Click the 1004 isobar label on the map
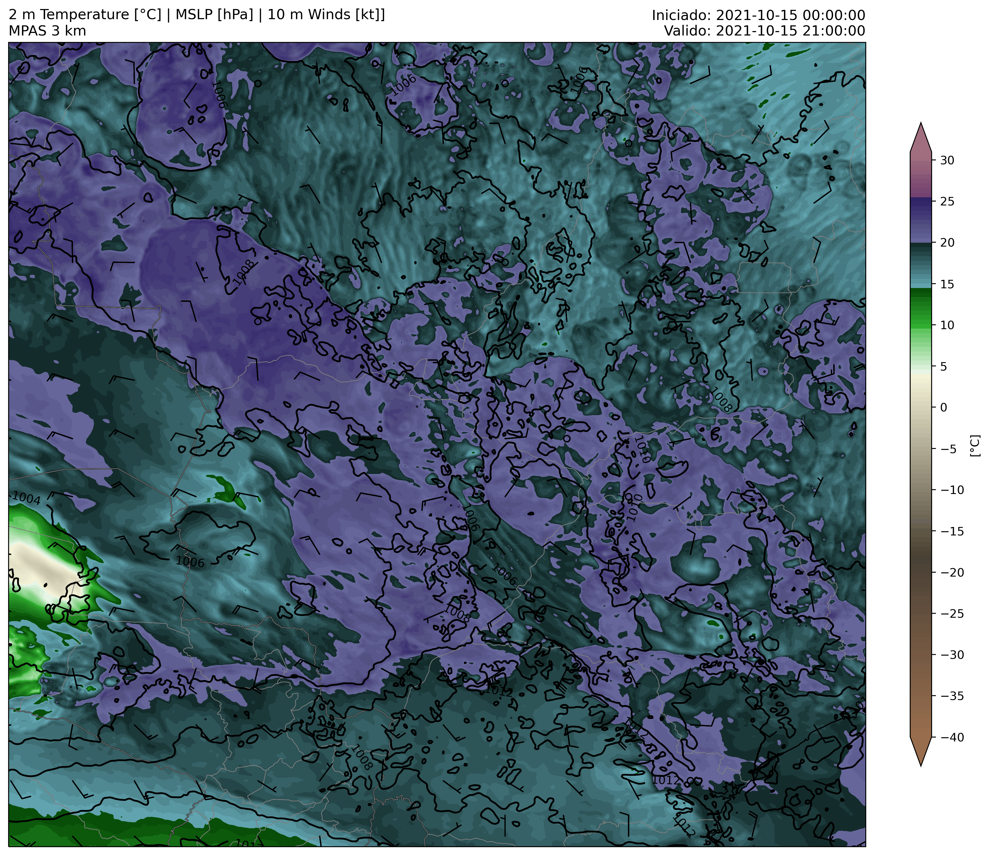The height and width of the screenshot is (855, 989). coord(26,498)
